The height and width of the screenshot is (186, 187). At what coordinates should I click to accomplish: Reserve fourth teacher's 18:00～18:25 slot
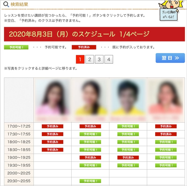pos(166,142)
